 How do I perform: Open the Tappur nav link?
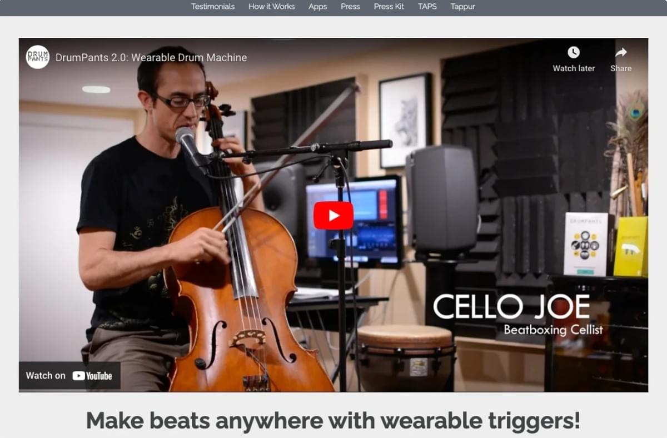[463, 7]
